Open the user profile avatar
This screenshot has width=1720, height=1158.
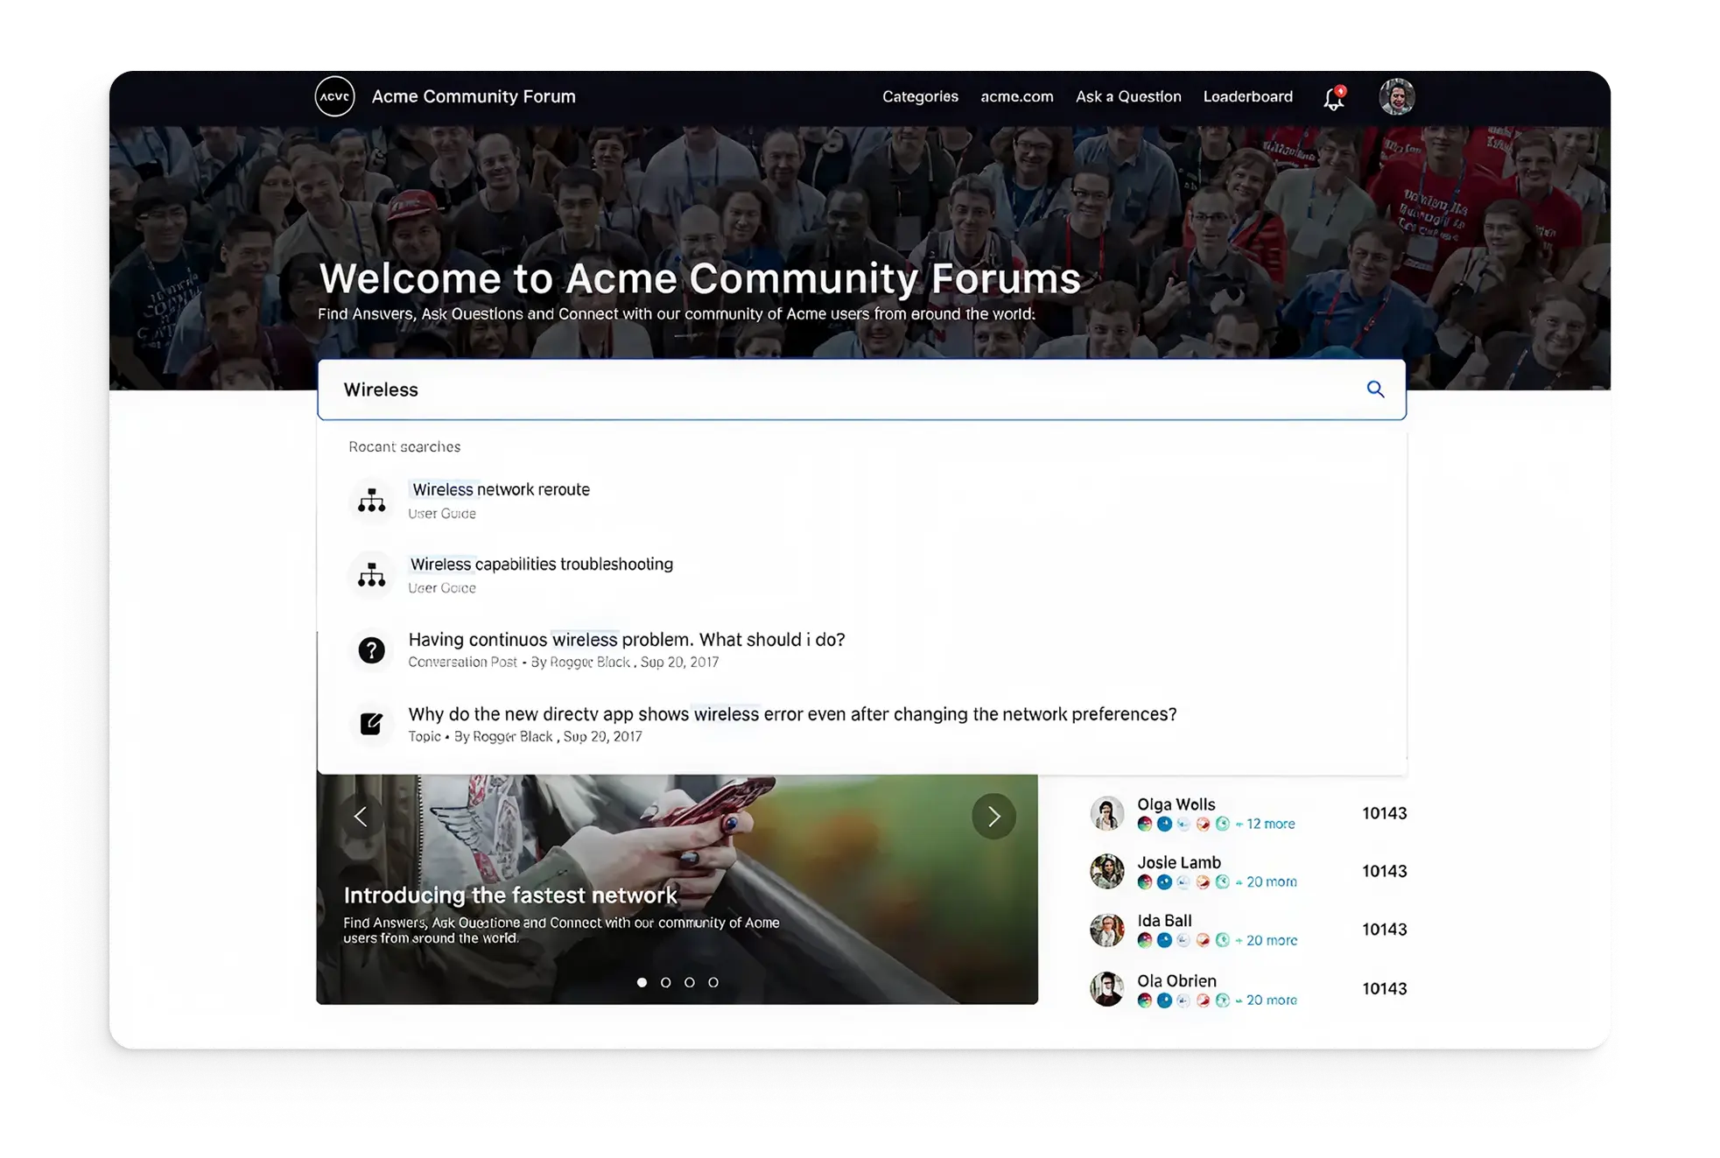(1396, 97)
